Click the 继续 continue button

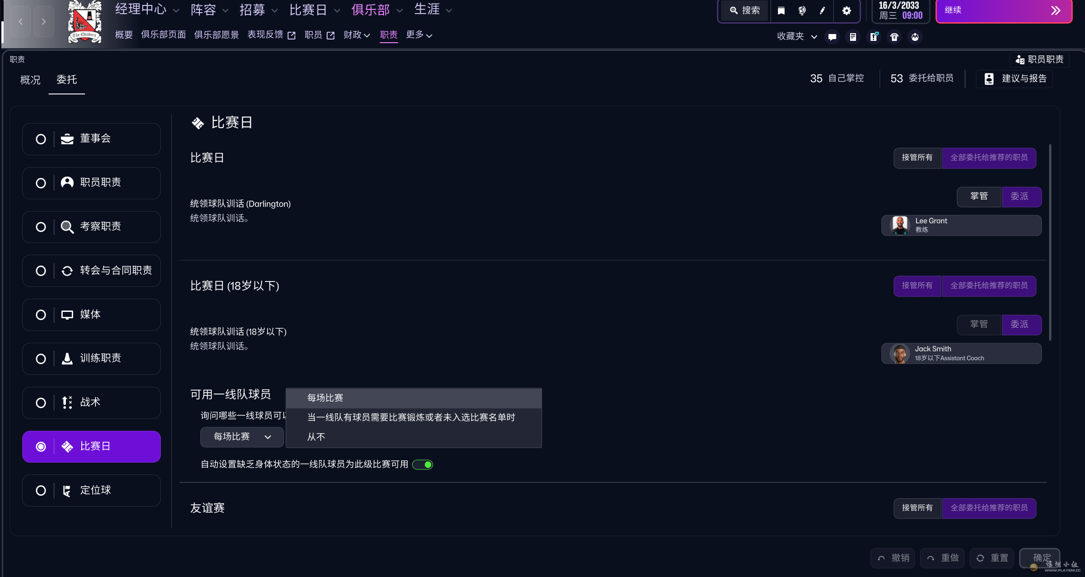(x=1004, y=10)
